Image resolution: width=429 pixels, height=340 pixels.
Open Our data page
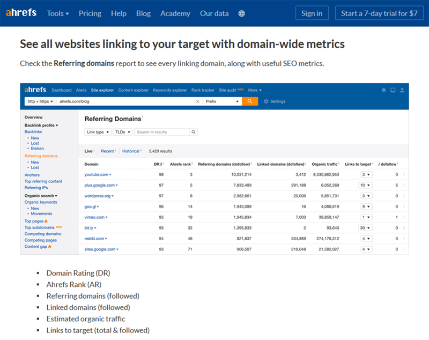coord(214,13)
